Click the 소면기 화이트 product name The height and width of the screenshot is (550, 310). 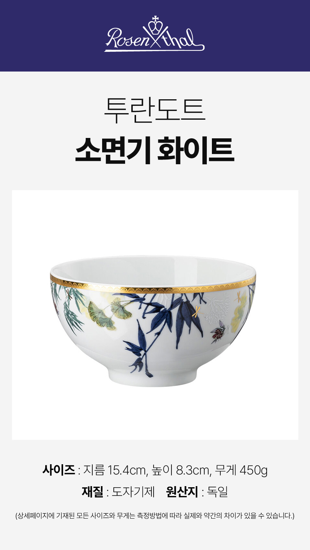click(155, 150)
